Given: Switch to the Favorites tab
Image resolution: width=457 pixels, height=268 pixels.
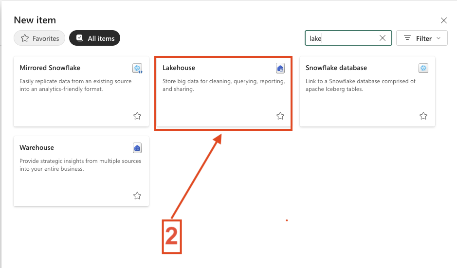Looking at the screenshot, I should pyautogui.click(x=39, y=38).
